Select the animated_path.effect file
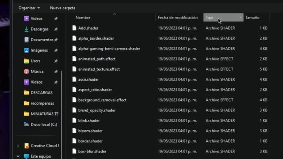 [x=97, y=59]
